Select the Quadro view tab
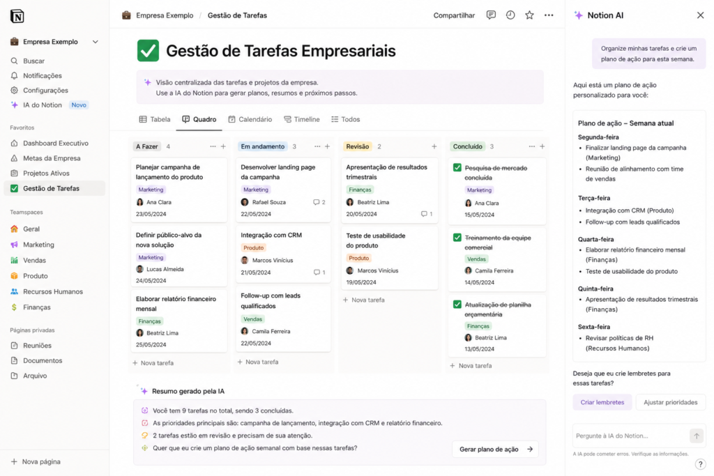The height and width of the screenshot is (476, 714). click(199, 119)
